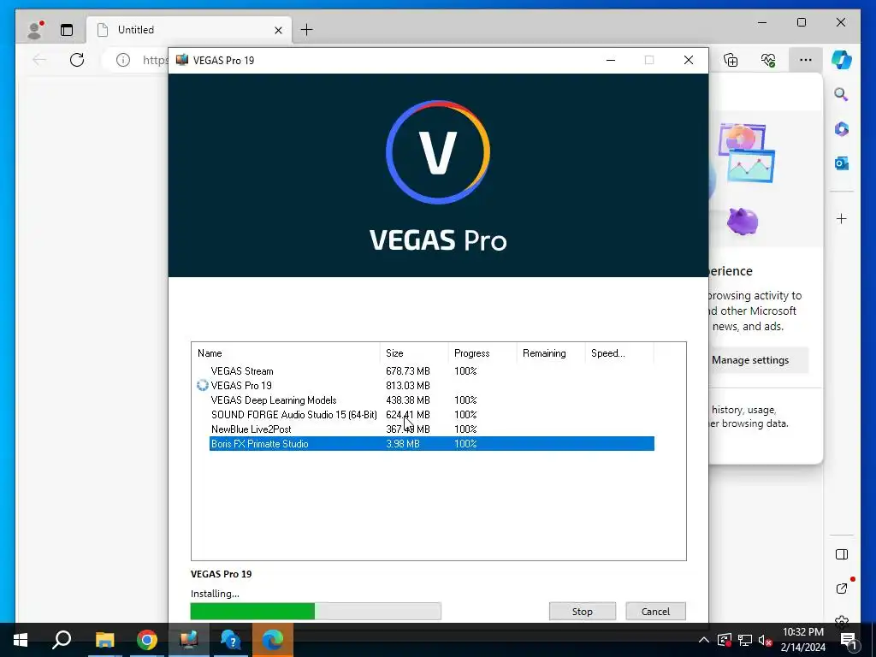Show hidden system tray icons

pos(704,640)
